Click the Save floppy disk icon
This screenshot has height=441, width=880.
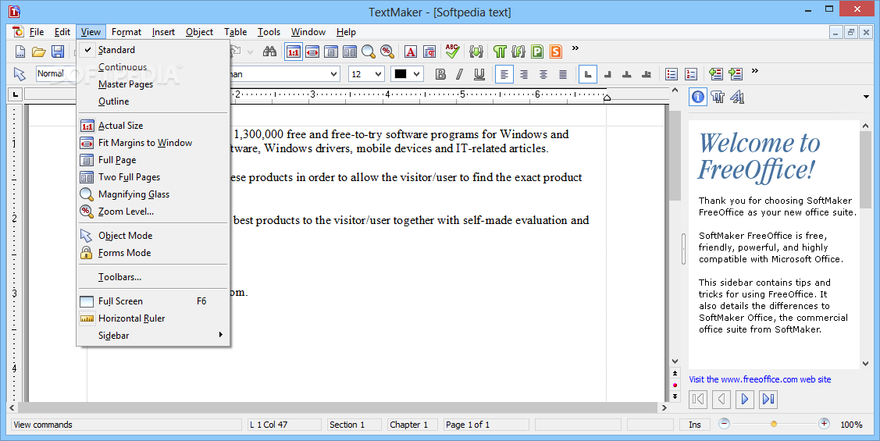(x=58, y=52)
